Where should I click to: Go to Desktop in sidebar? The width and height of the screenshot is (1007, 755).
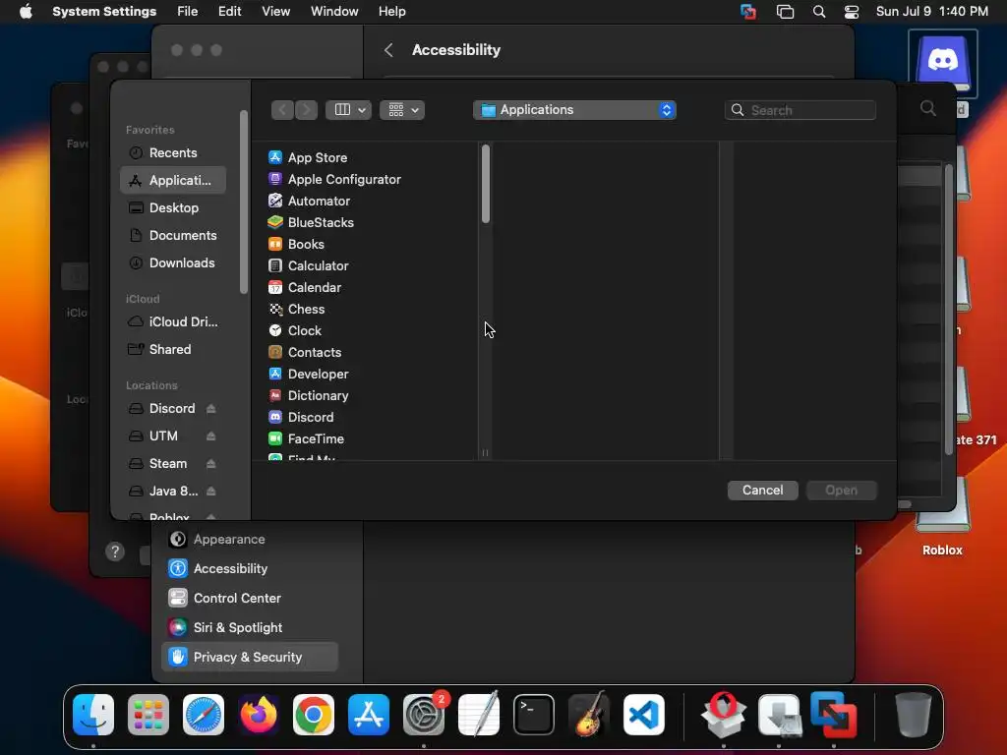pos(173,208)
